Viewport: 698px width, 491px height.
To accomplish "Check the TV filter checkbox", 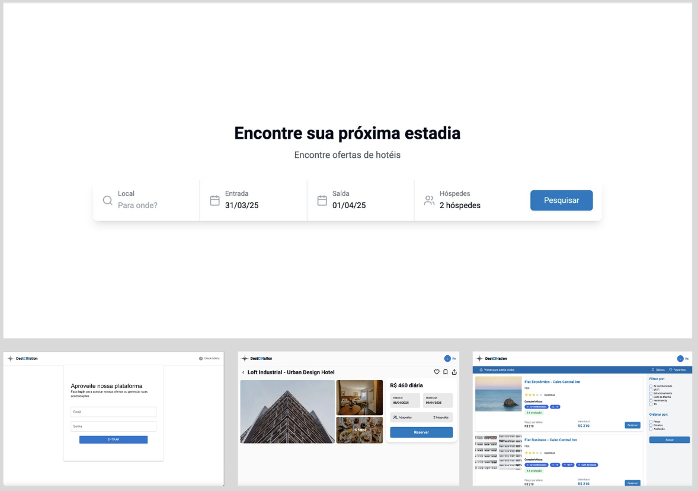I will point(651,404).
